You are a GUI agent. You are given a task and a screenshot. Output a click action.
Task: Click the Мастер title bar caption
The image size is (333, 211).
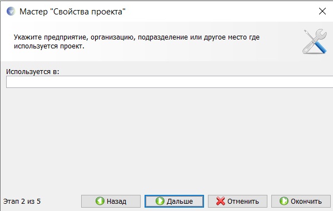tap(72, 12)
